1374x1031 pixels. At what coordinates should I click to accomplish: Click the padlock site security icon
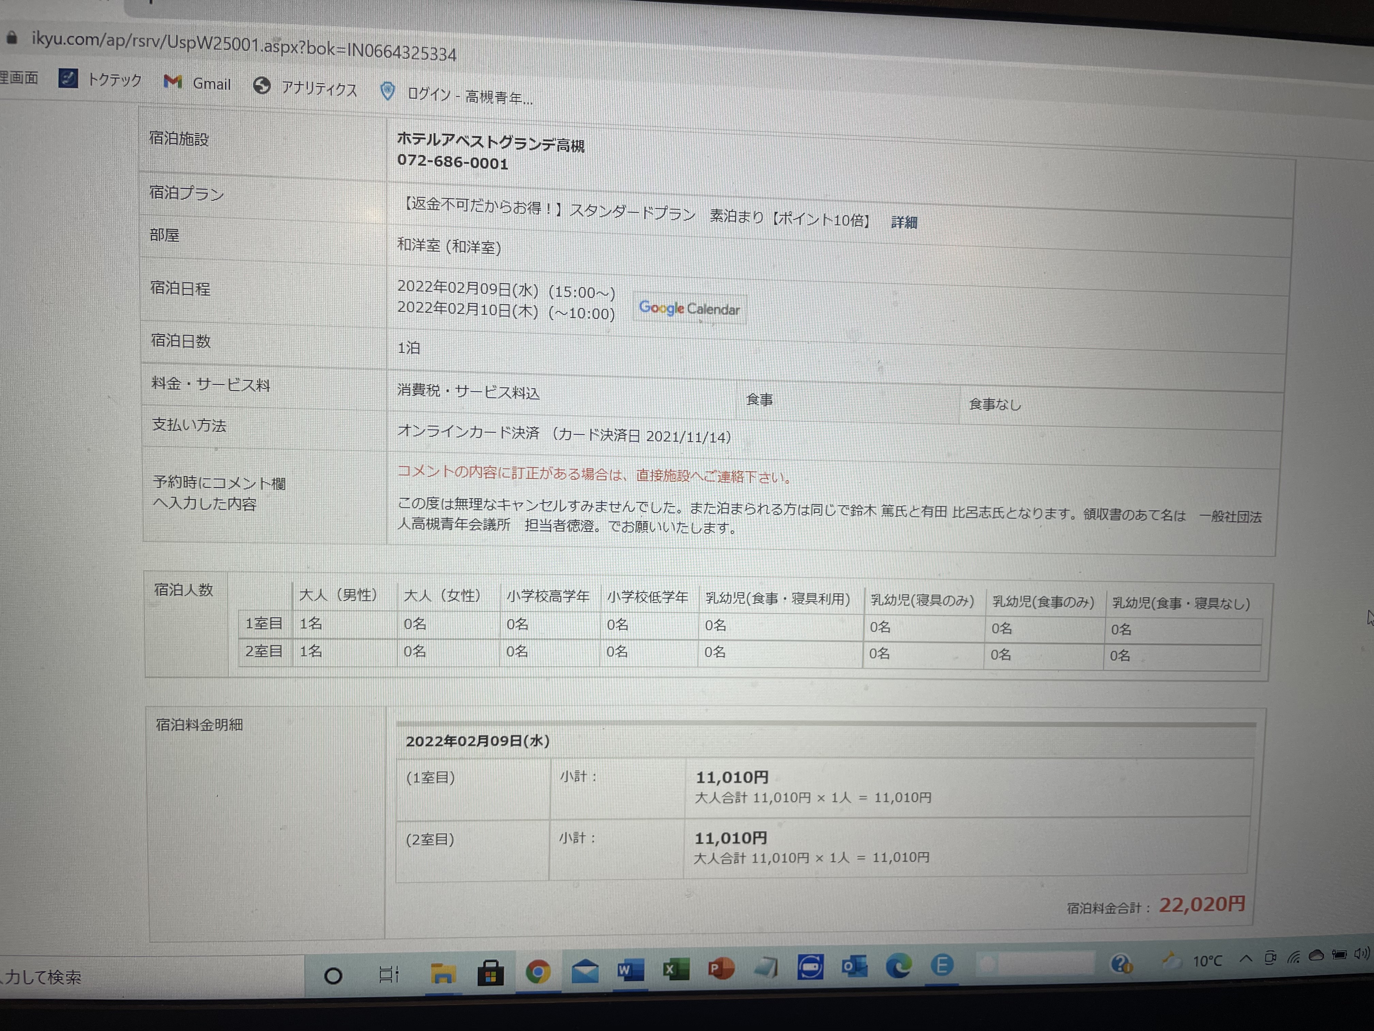point(12,38)
